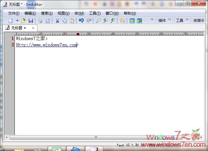Viewport: 208px width, 151px height.
Task: Expand the 插件 toolbar chevron
Action: click(x=170, y=20)
